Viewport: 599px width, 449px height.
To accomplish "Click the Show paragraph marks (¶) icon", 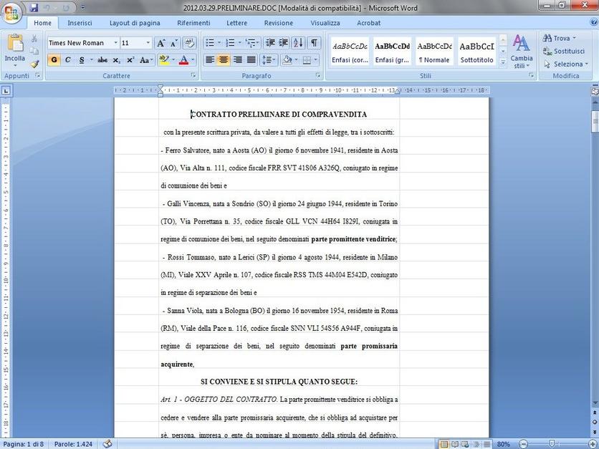I will click(315, 43).
